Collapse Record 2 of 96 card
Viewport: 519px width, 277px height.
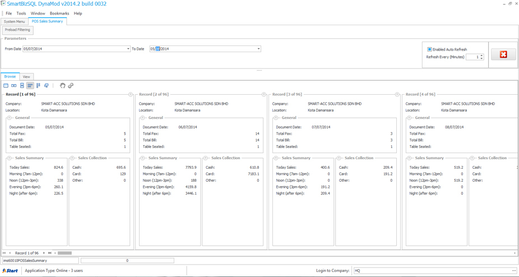pos(264,94)
